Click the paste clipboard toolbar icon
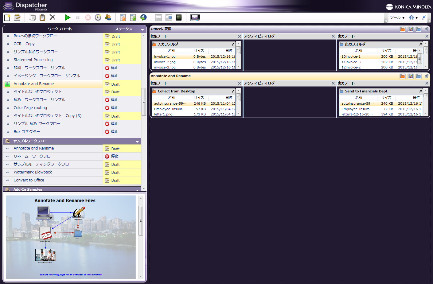433x284 pixels. point(42,18)
